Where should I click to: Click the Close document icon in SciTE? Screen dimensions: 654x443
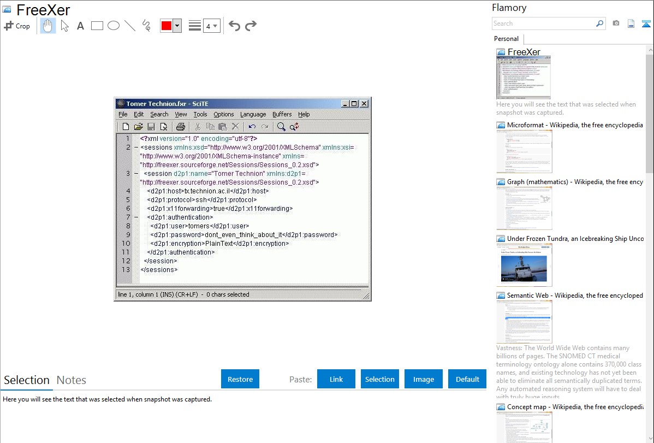pos(164,127)
